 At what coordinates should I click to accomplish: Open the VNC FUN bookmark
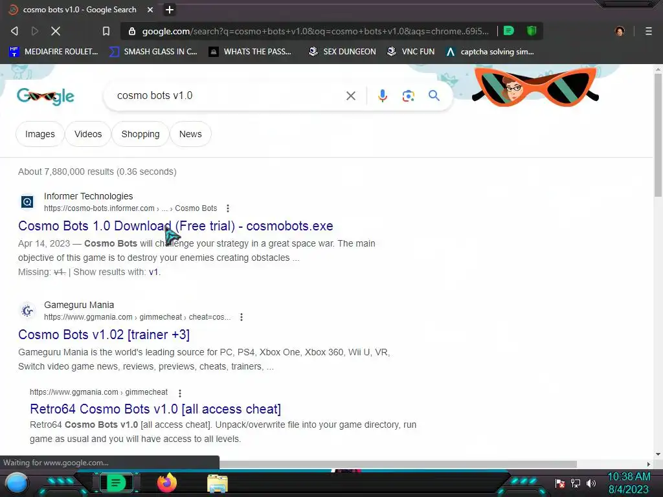click(x=410, y=52)
